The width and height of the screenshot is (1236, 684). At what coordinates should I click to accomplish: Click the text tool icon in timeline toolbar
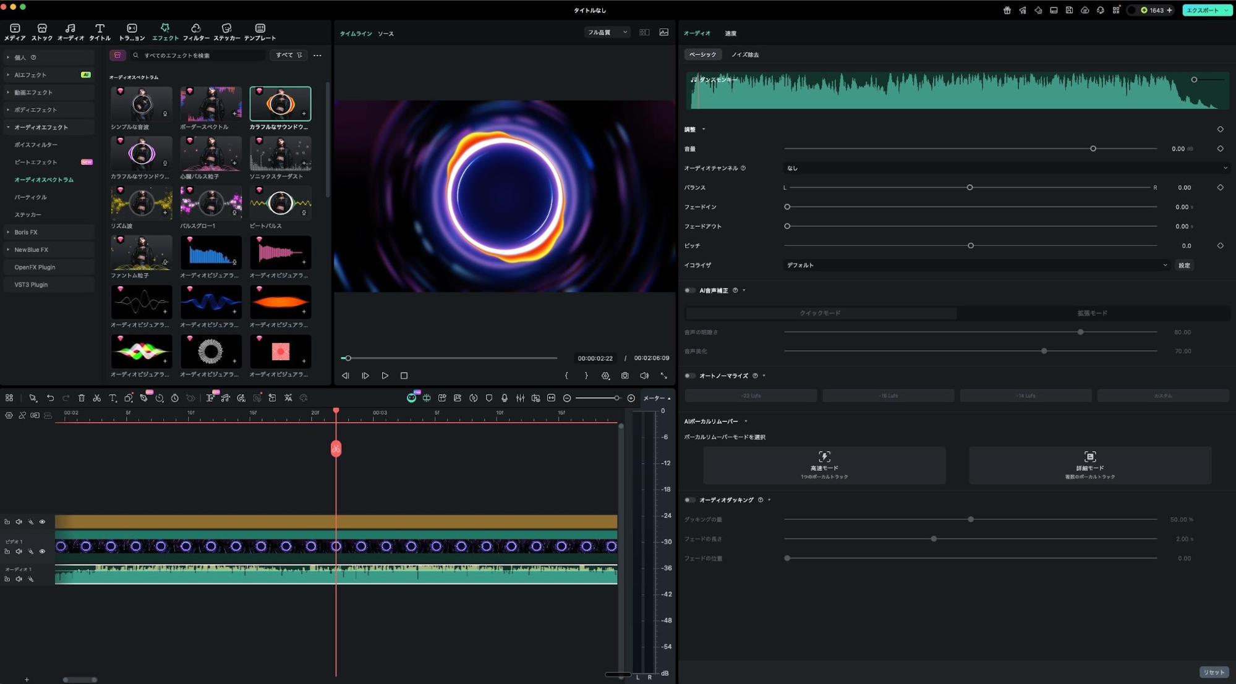pyautogui.click(x=113, y=399)
